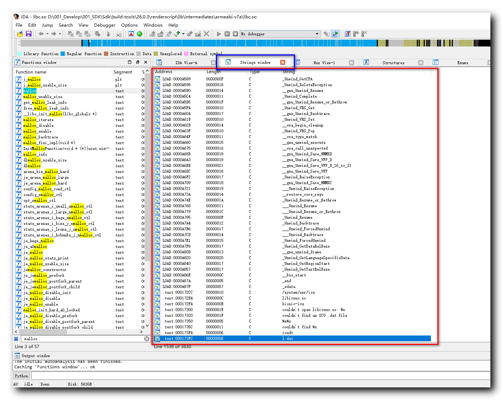
Task: Open the Debugger menu
Action: (105, 25)
